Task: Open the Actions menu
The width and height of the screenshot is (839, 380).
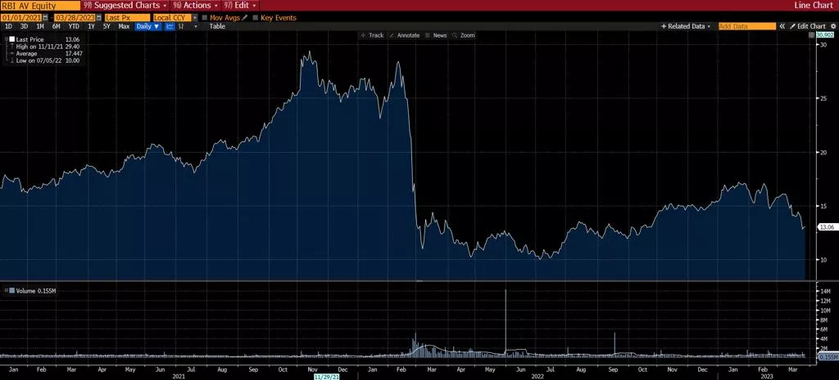Action: click(x=195, y=5)
